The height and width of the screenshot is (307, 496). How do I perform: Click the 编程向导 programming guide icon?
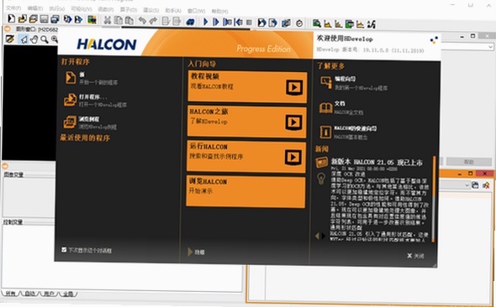(326, 83)
